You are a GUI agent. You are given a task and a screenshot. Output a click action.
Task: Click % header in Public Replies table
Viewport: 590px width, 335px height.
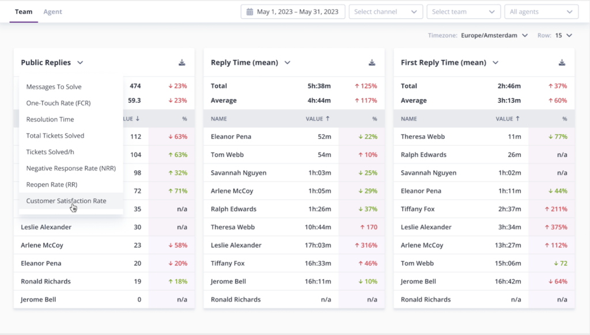(x=184, y=119)
